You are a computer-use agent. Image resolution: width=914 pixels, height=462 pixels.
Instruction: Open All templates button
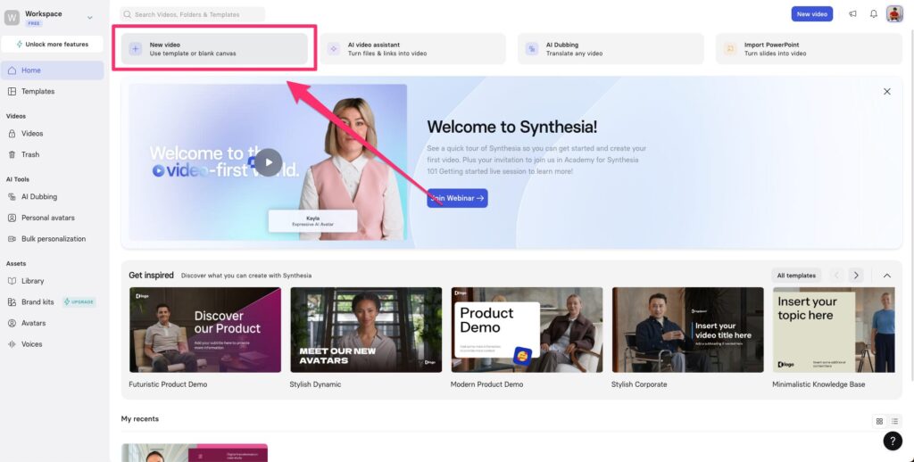(796, 276)
